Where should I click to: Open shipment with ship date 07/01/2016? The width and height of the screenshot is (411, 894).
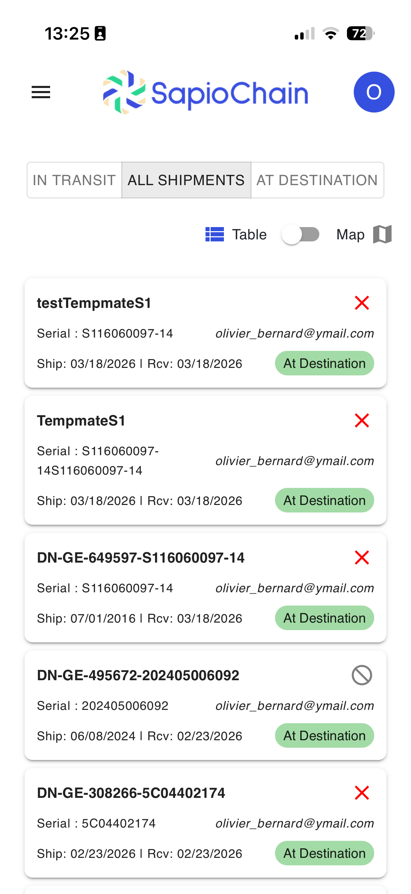click(x=140, y=558)
